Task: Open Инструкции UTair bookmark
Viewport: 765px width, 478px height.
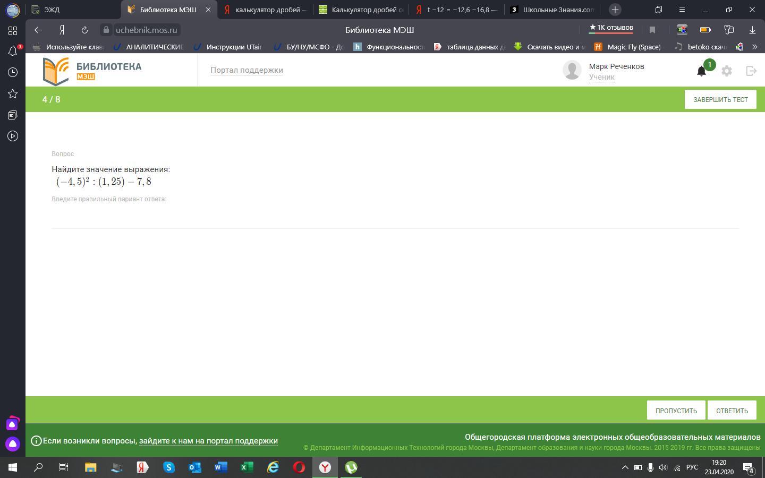Action: [x=227, y=47]
